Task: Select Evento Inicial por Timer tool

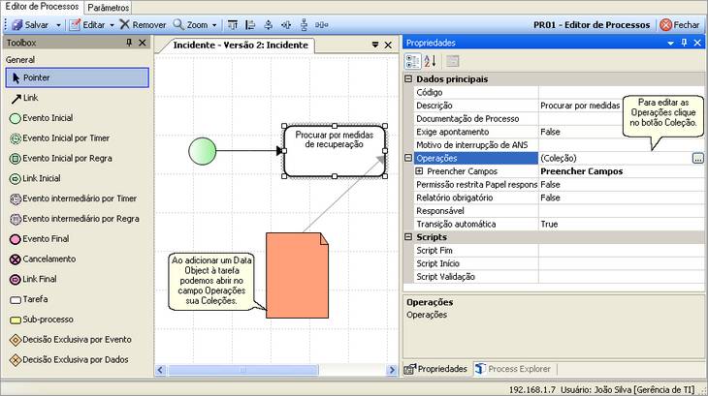Action: coord(78,137)
